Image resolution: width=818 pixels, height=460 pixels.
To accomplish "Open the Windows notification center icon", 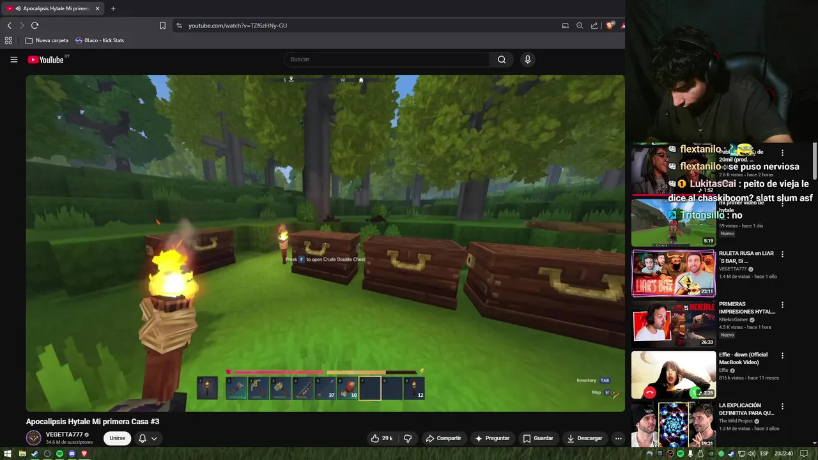I will (x=804, y=454).
